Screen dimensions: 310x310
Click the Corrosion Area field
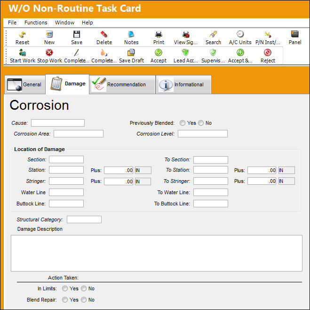click(79, 134)
